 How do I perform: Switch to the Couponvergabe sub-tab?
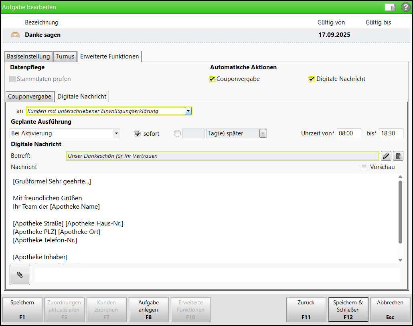click(x=30, y=97)
